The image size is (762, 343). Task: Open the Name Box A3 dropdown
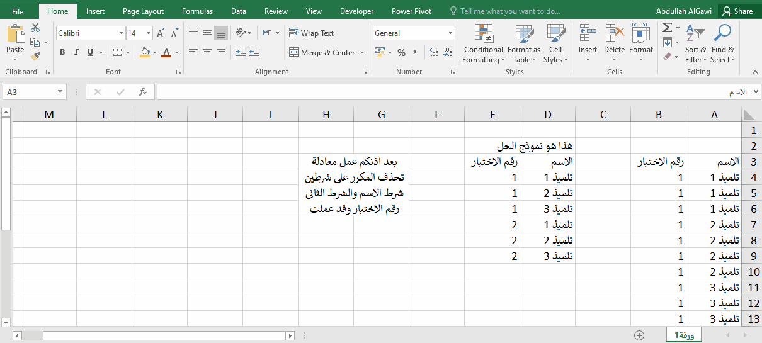tap(60, 92)
